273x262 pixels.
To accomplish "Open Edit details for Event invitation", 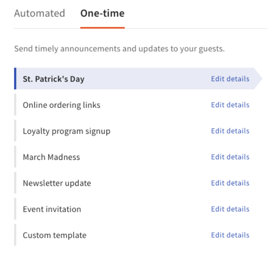I will [x=230, y=209].
